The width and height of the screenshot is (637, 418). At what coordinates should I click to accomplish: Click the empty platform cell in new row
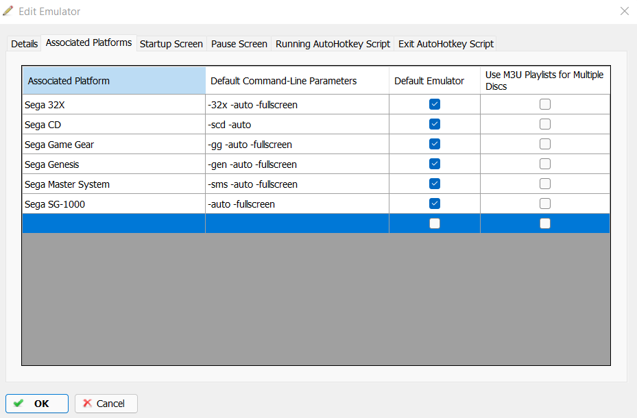[114, 223]
